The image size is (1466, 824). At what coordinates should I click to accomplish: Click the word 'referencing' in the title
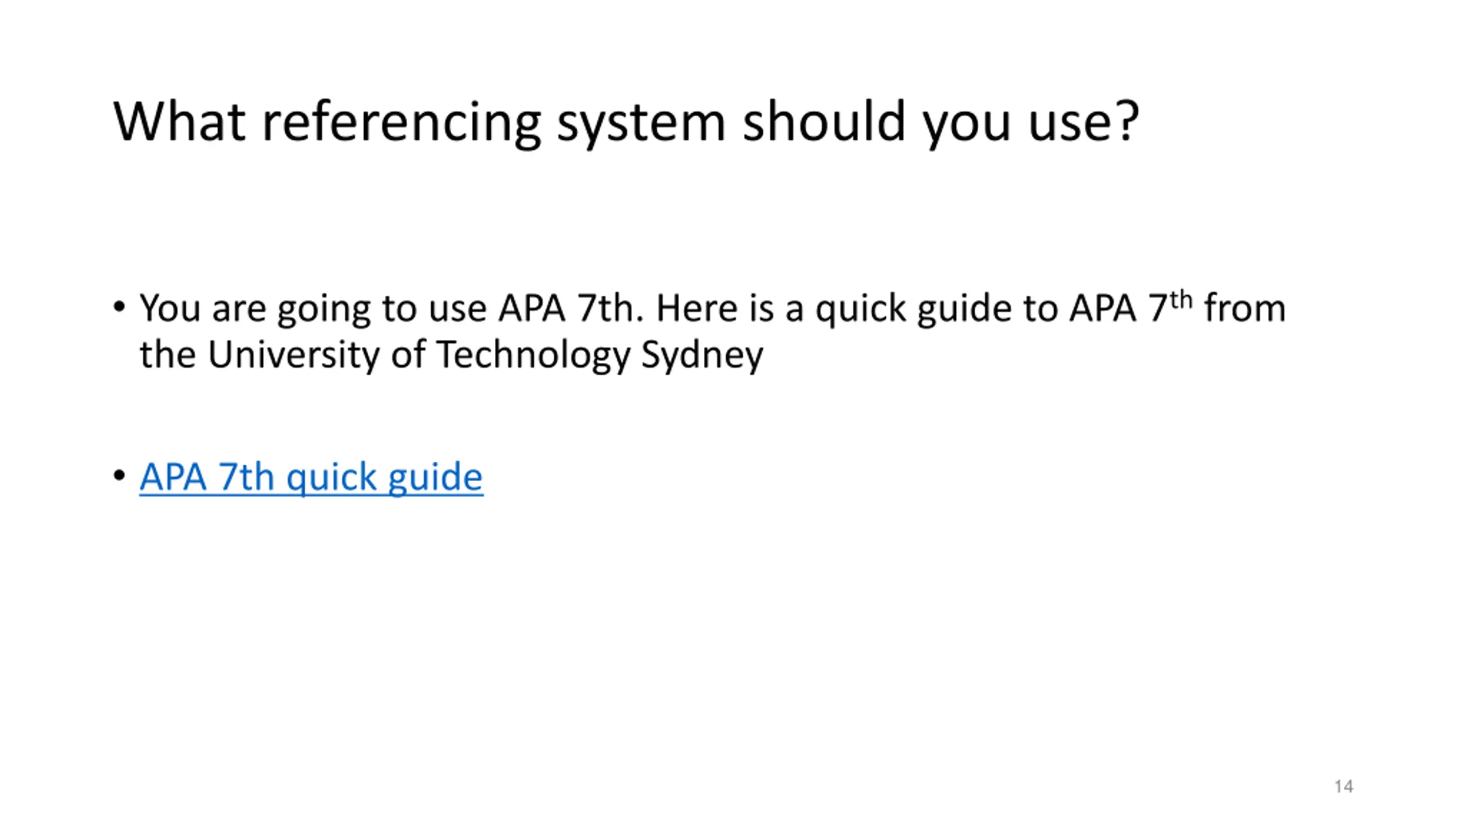pos(401,121)
